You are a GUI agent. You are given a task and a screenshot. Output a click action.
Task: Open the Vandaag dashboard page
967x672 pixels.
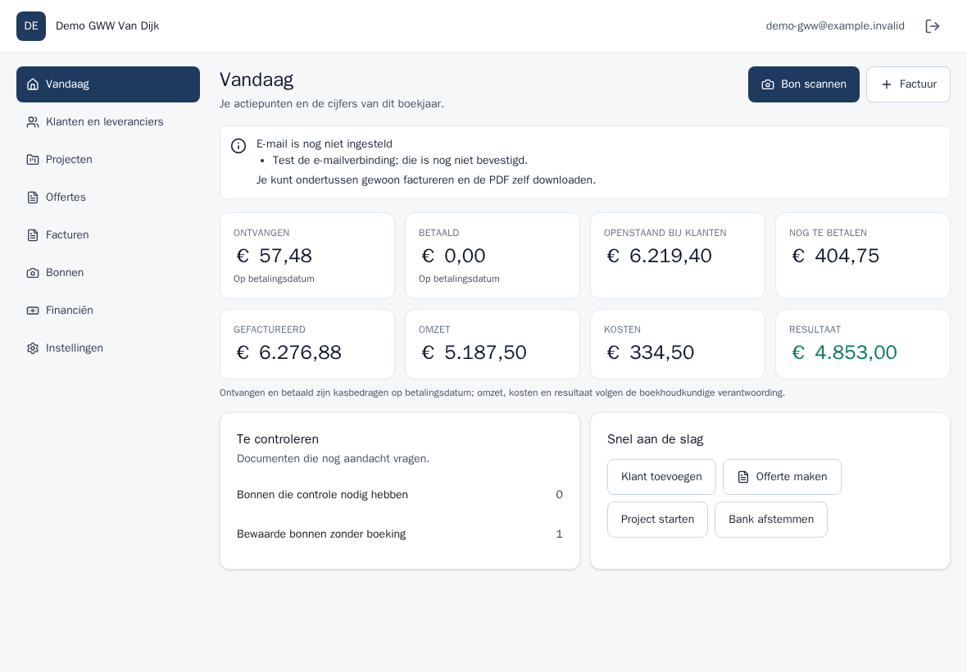tap(108, 84)
